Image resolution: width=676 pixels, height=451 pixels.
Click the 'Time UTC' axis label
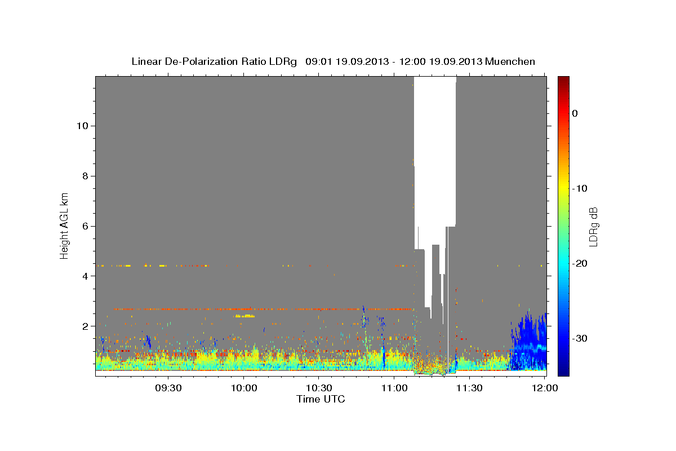point(321,399)
